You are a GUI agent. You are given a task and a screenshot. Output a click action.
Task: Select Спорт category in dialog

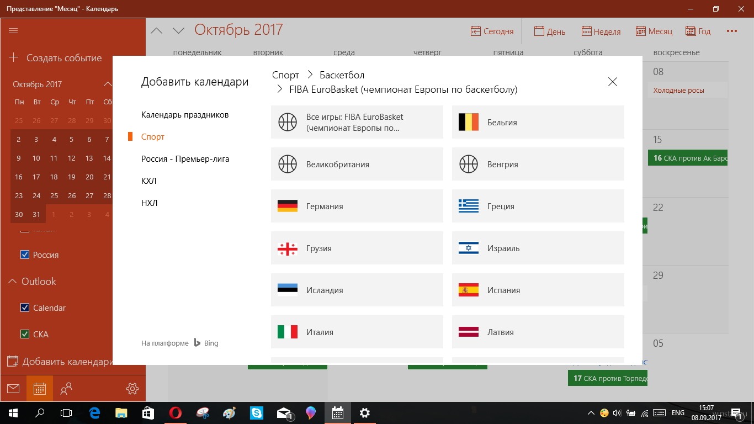coord(153,137)
